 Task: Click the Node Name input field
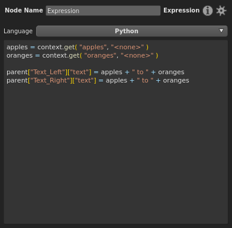click(103, 11)
